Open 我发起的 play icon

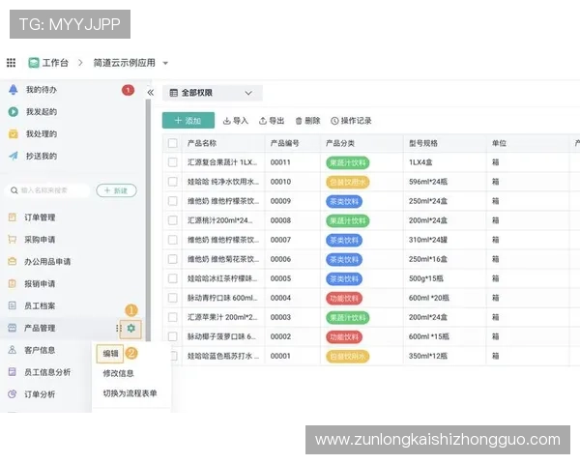pos(13,112)
